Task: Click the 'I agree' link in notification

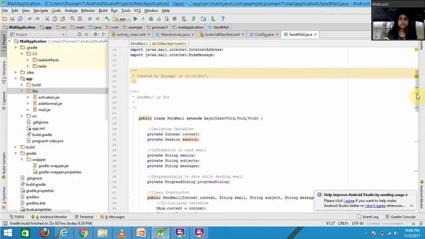Action: (x=349, y=200)
